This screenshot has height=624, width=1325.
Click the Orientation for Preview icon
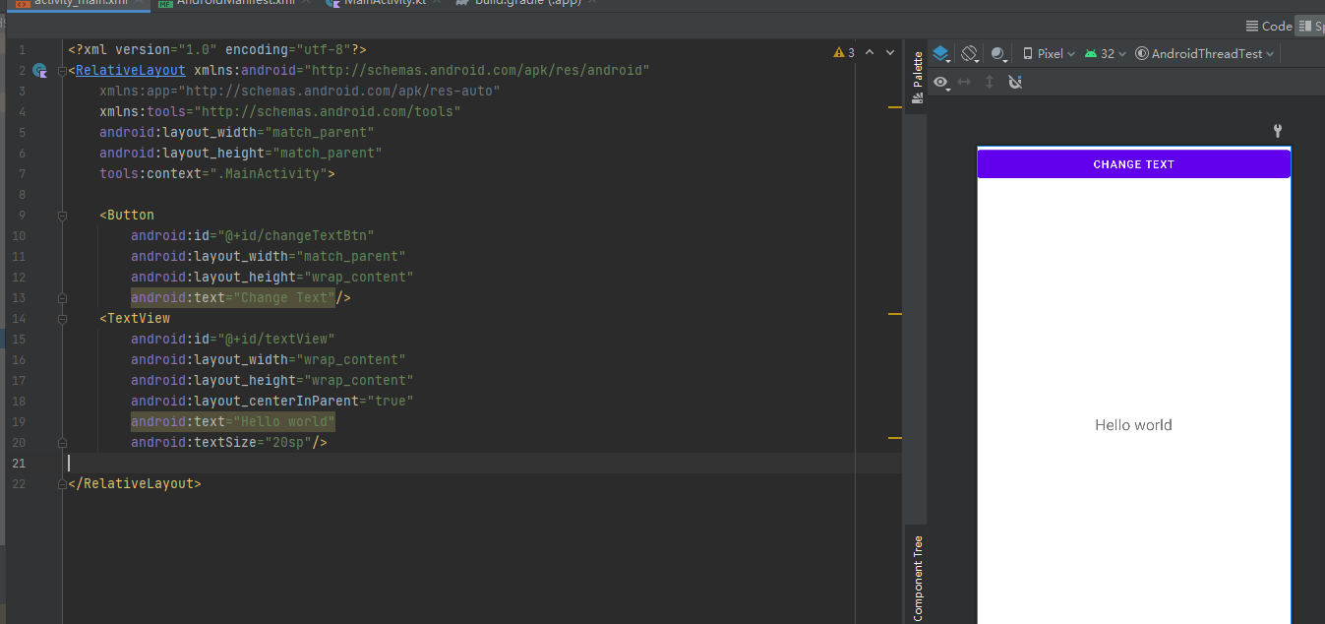tap(970, 54)
